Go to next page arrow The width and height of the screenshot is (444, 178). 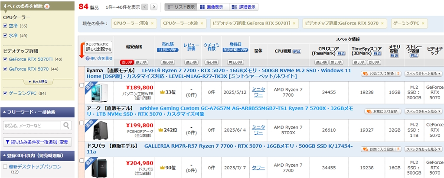coord(154,7)
